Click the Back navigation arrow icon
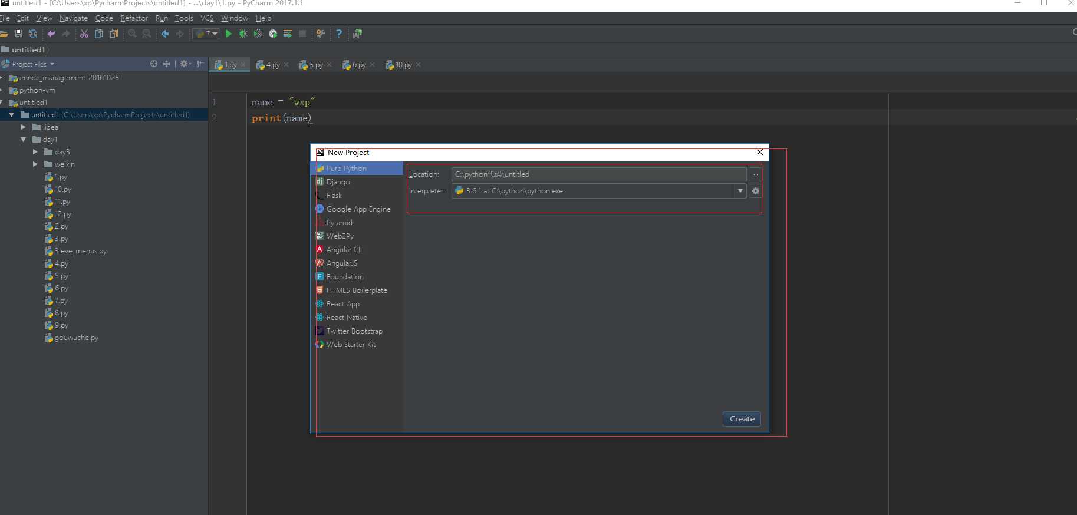The width and height of the screenshot is (1077, 515). coord(165,34)
